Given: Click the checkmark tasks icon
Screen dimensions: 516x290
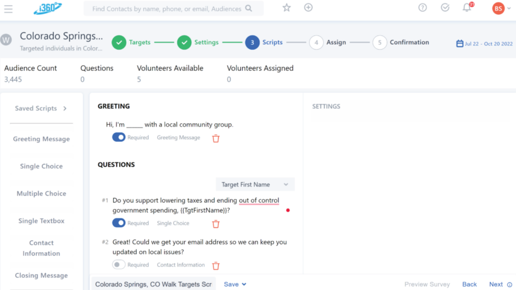Looking at the screenshot, I should click(x=445, y=8).
